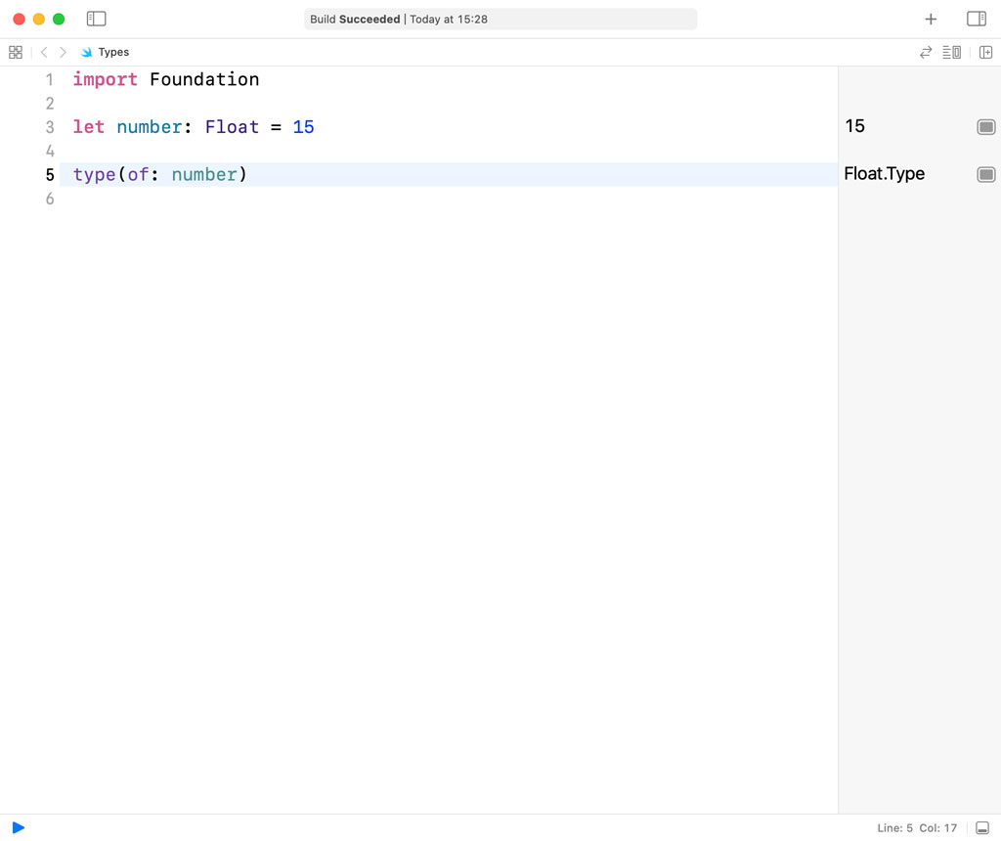Click the Swift file icon in the jump bar
Viewport: 1001px width, 841px height.
pos(86,52)
